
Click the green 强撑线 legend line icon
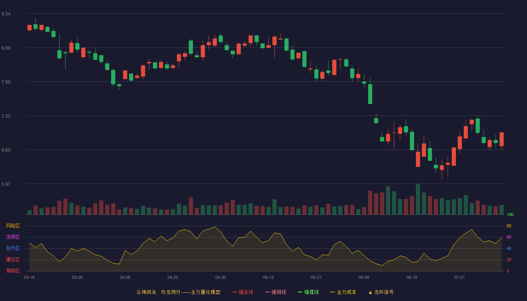point(300,292)
